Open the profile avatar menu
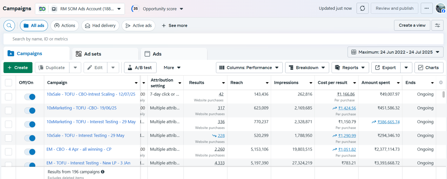Viewport: 447px width, 179px height. pyautogui.click(x=440, y=8)
